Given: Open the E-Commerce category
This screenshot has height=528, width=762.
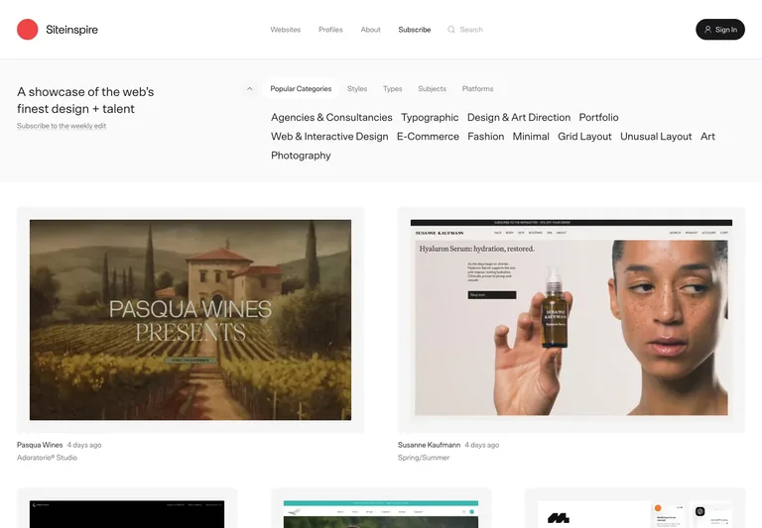Looking at the screenshot, I should tap(428, 137).
